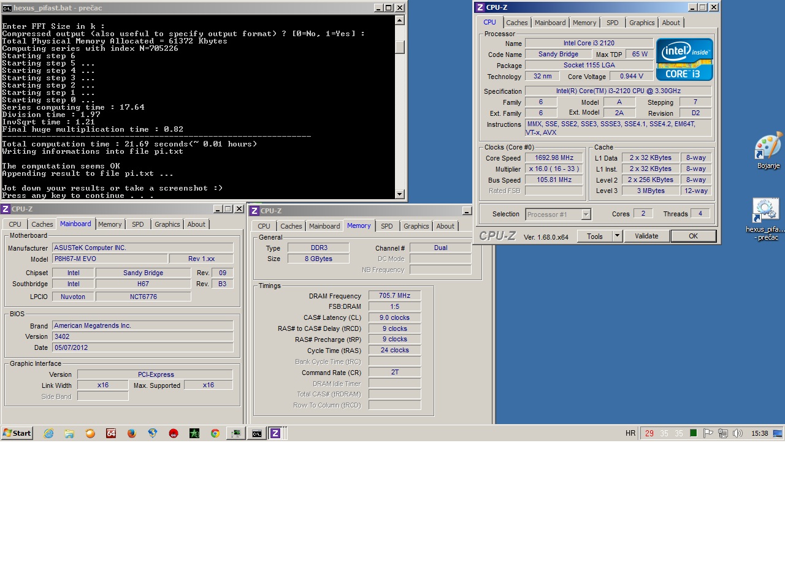Select CPU tab in the Memory CPU-Z window

coord(264,226)
